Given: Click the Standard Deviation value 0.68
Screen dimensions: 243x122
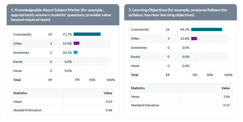Looking at the screenshot, I should pos(109,110).
